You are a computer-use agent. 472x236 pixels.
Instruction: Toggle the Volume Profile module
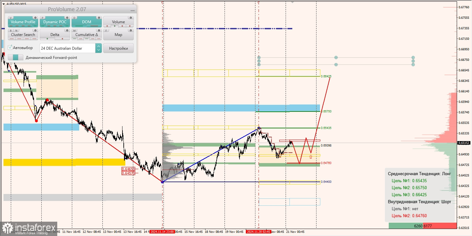[x=23, y=22]
